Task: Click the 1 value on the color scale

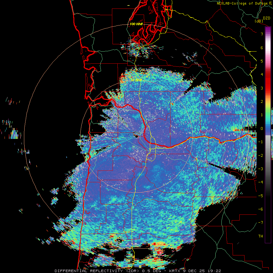Action: coord(262,115)
